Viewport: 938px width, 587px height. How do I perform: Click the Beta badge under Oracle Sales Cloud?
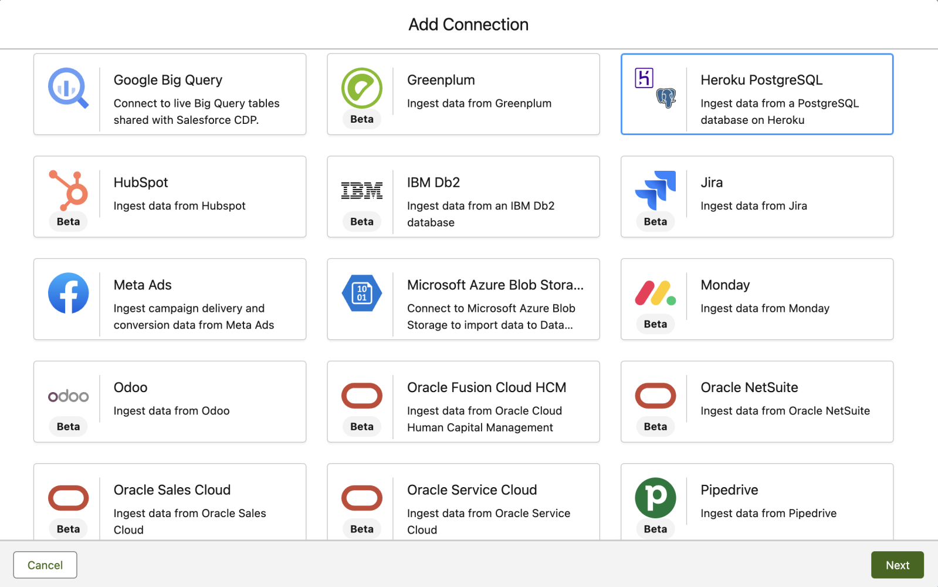coord(68,529)
